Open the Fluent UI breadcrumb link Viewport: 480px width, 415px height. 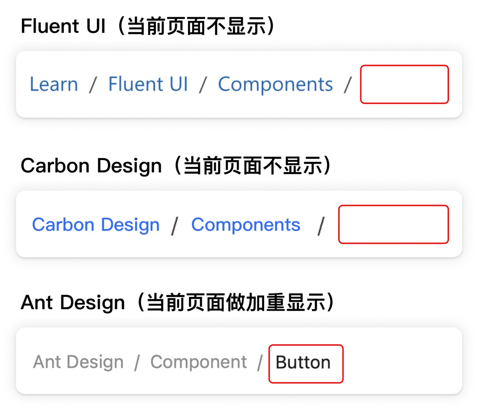pyautogui.click(x=148, y=85)
